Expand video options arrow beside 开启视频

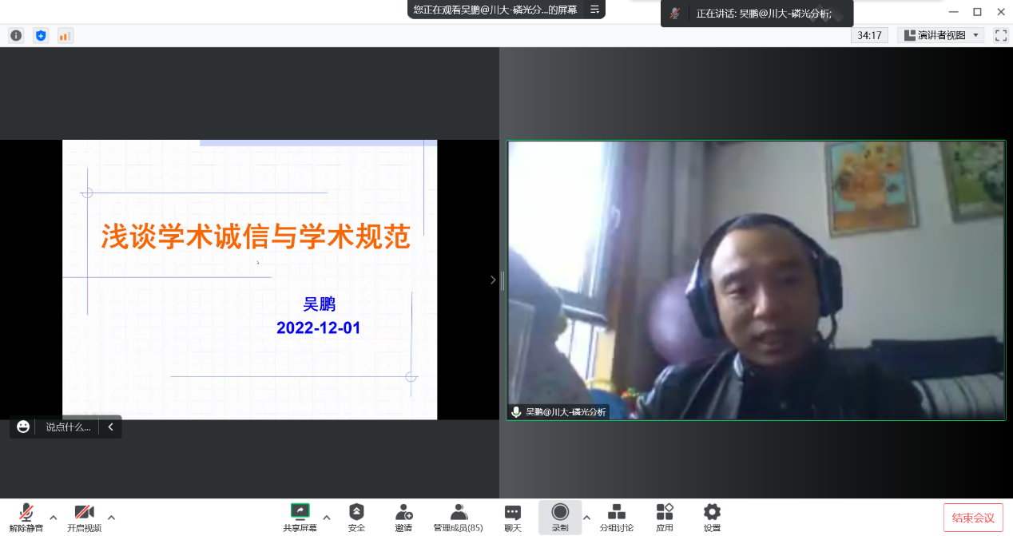pyautogui.click(x=111, y=517)
